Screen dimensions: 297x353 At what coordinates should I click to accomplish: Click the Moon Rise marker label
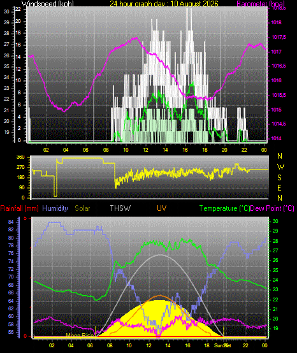click(80, 335)
